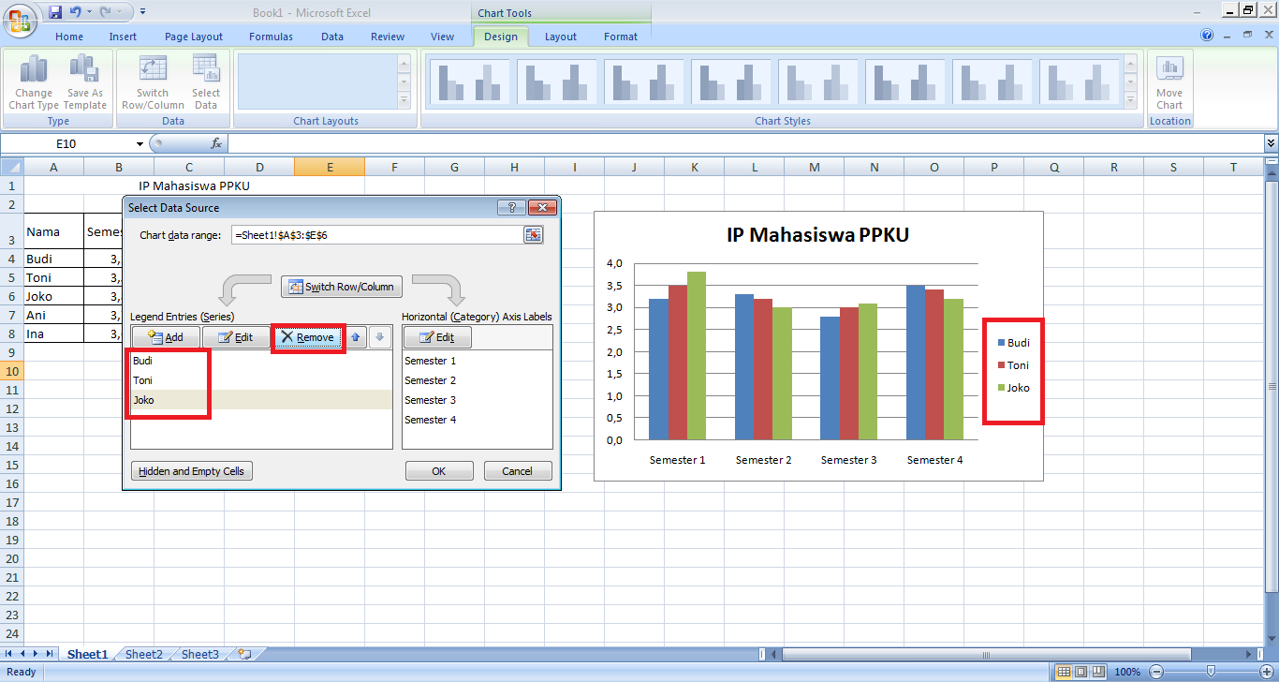Confirm the dialog with OK
The image size is (1279, 682).
tap(439, 471)
